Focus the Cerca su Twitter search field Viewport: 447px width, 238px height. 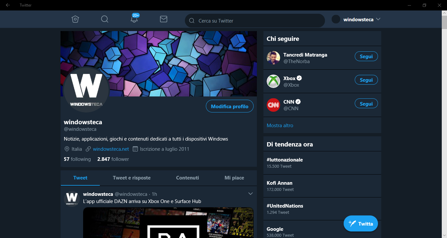[255, 21]
